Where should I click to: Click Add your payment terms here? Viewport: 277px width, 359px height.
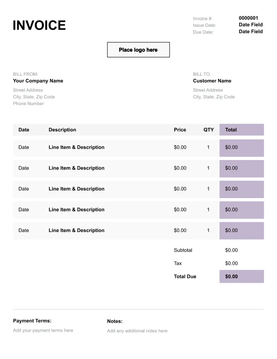pyautogui.click(x=43, y=330)
